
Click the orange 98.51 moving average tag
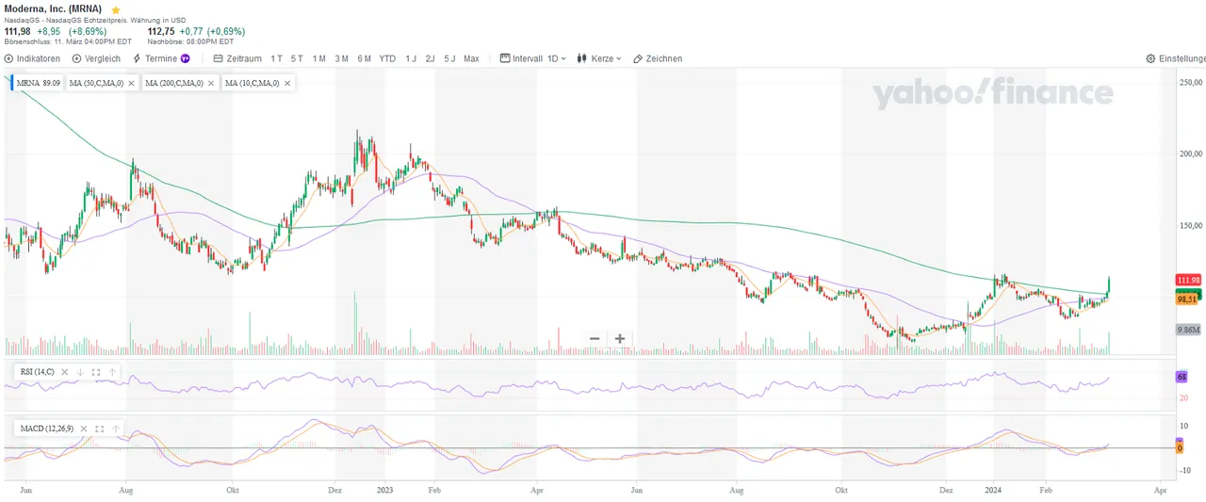tap(1187, 299)
